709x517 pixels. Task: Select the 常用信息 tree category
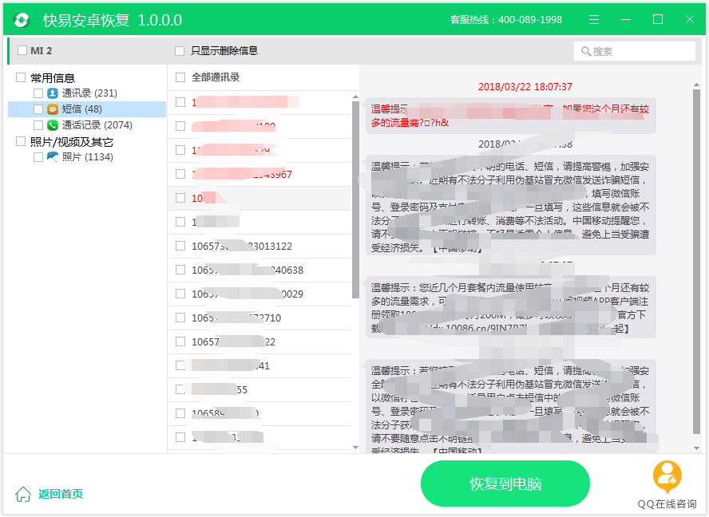click(53, 77)
